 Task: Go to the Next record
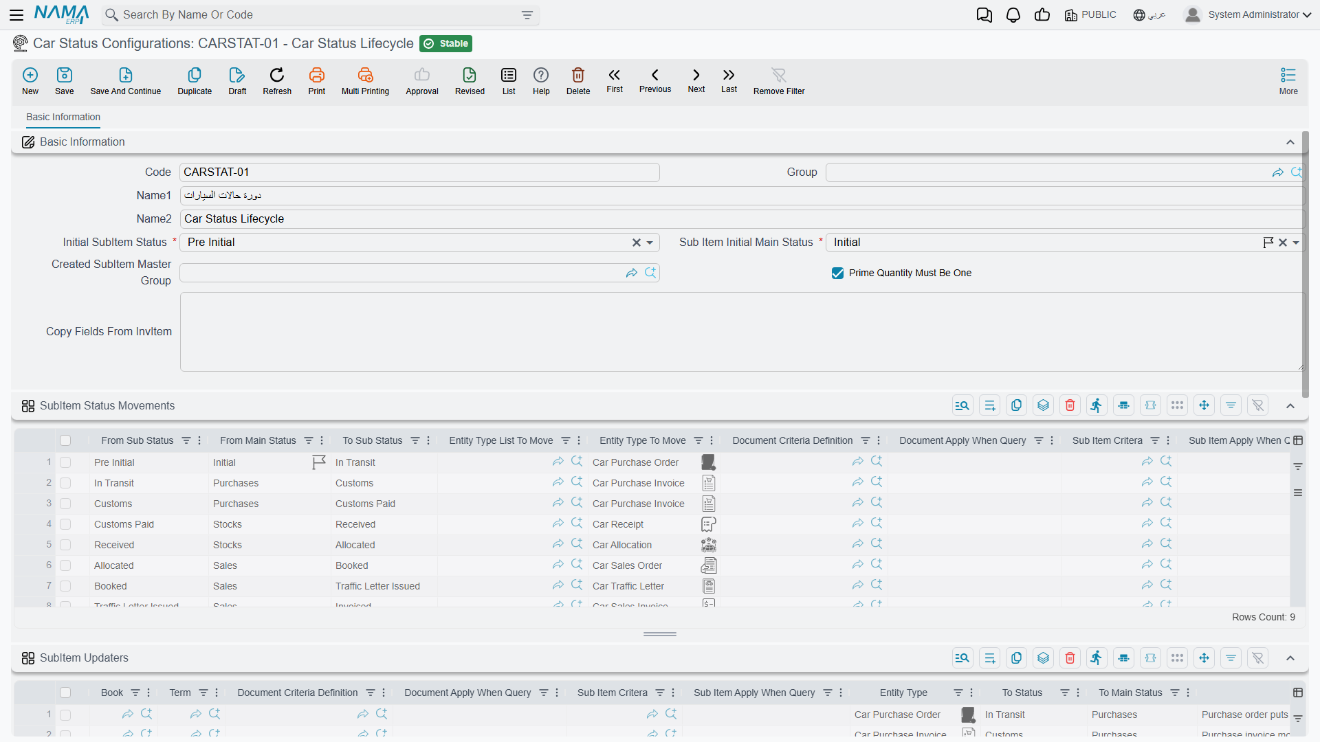[x=696, y=80]
